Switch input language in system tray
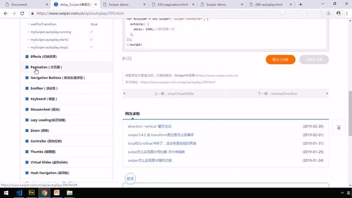Viewport: 352px width, 198px height. tap(348, 193)
